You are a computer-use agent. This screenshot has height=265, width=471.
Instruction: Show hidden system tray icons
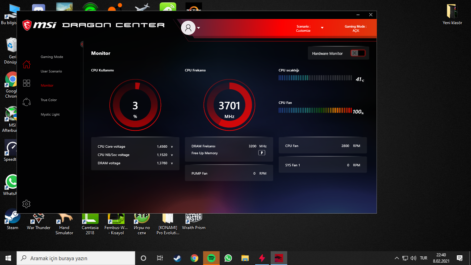coord(397,258)
